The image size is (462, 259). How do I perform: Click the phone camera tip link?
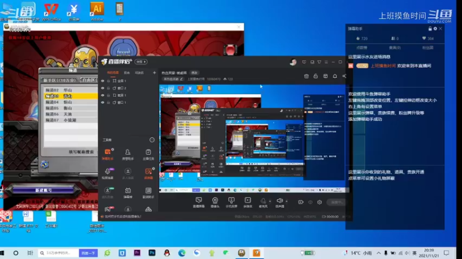pyautogui.click(x=123, y=216)
